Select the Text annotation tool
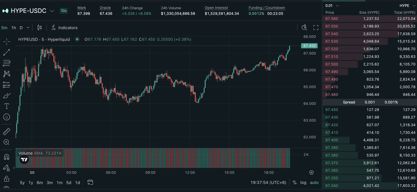Screen dimensions: 417x192 tap(7, 106)
